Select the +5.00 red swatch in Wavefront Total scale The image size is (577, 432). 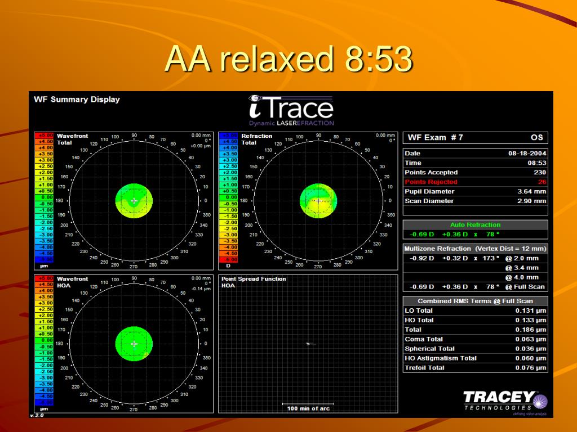click(x=44, y=135)
